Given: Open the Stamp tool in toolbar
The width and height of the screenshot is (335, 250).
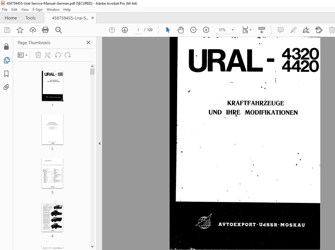Looking at the screenshot, I should pos(319,30).
